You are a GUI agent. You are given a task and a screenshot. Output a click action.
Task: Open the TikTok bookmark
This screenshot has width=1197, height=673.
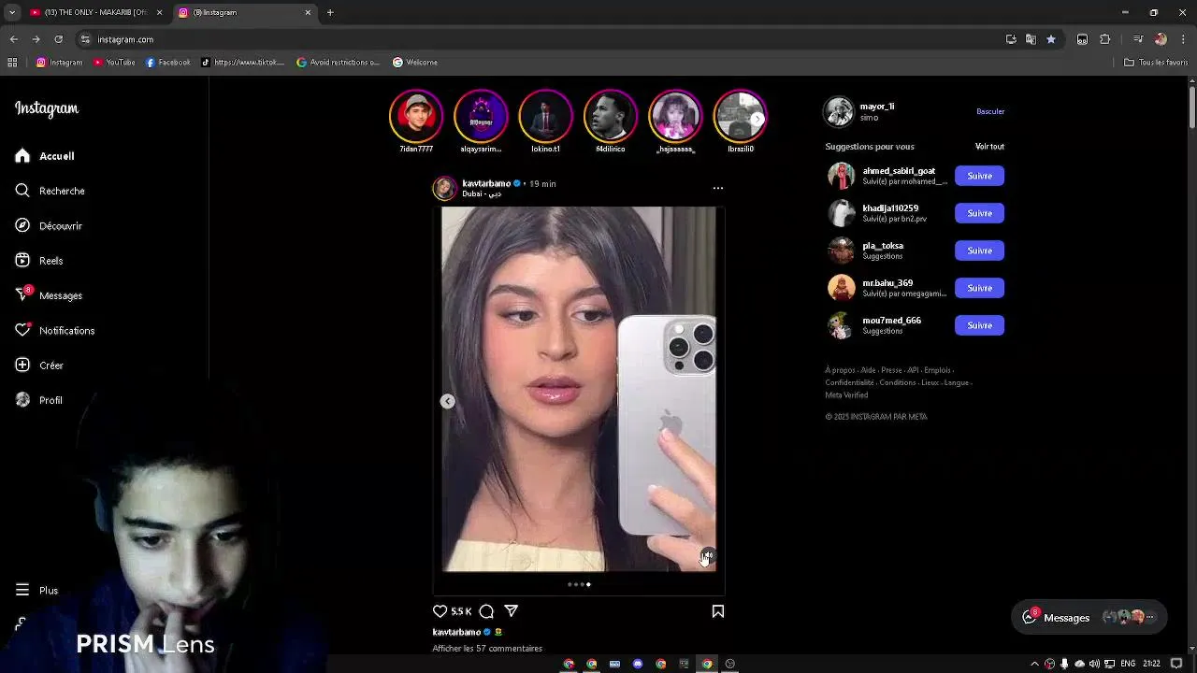tap(243, 63)
